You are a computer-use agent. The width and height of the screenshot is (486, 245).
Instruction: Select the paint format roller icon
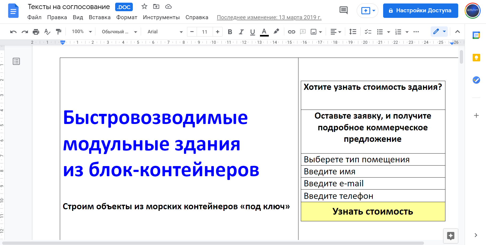[59, 32]
